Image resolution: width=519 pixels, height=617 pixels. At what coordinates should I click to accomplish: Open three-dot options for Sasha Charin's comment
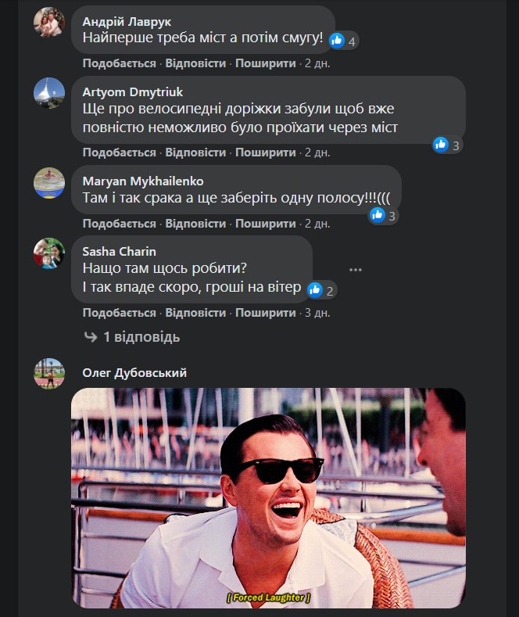click(356, 270)
